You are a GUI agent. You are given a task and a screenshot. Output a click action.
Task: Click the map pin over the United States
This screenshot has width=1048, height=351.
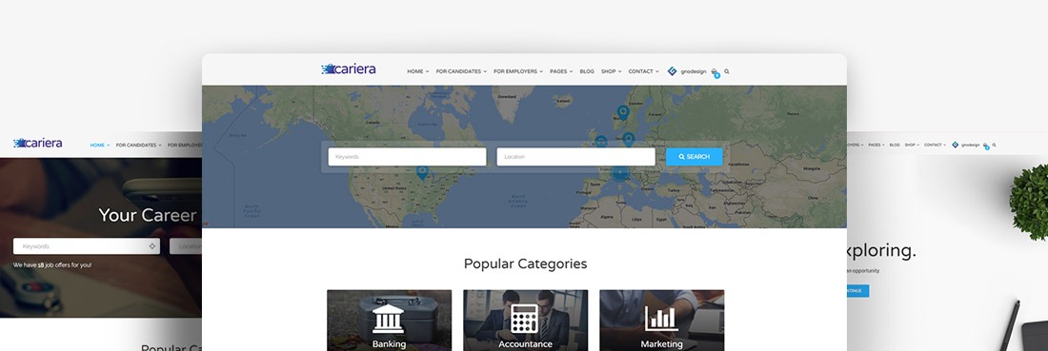(422, 172)
